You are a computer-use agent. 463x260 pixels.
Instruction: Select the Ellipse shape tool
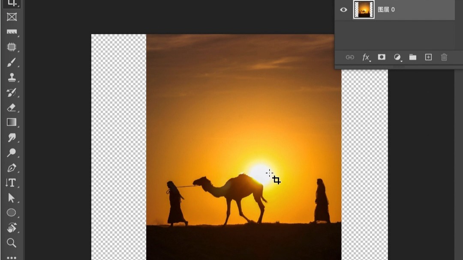[12, 212]
